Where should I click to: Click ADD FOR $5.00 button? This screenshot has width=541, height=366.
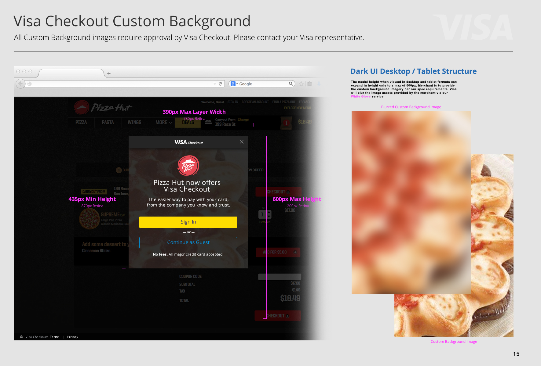tap(278, 252)
